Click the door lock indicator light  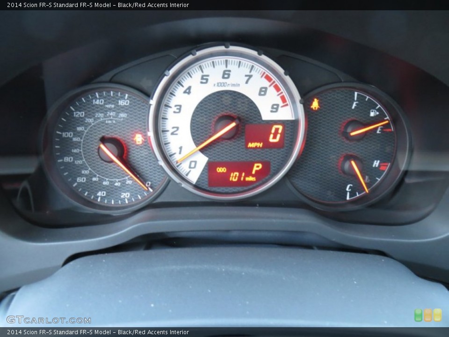pos(139,139)
